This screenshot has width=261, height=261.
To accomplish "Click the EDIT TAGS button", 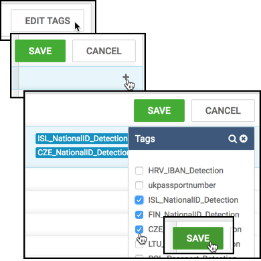I will [x=48, y=21].
